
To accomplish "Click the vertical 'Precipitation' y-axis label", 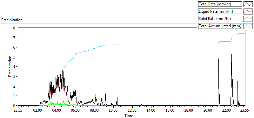I will pos(10,66).
